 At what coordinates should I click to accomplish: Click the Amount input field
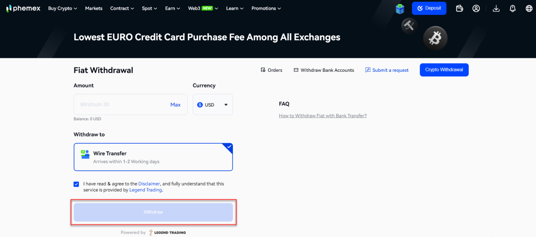point(130,104)
